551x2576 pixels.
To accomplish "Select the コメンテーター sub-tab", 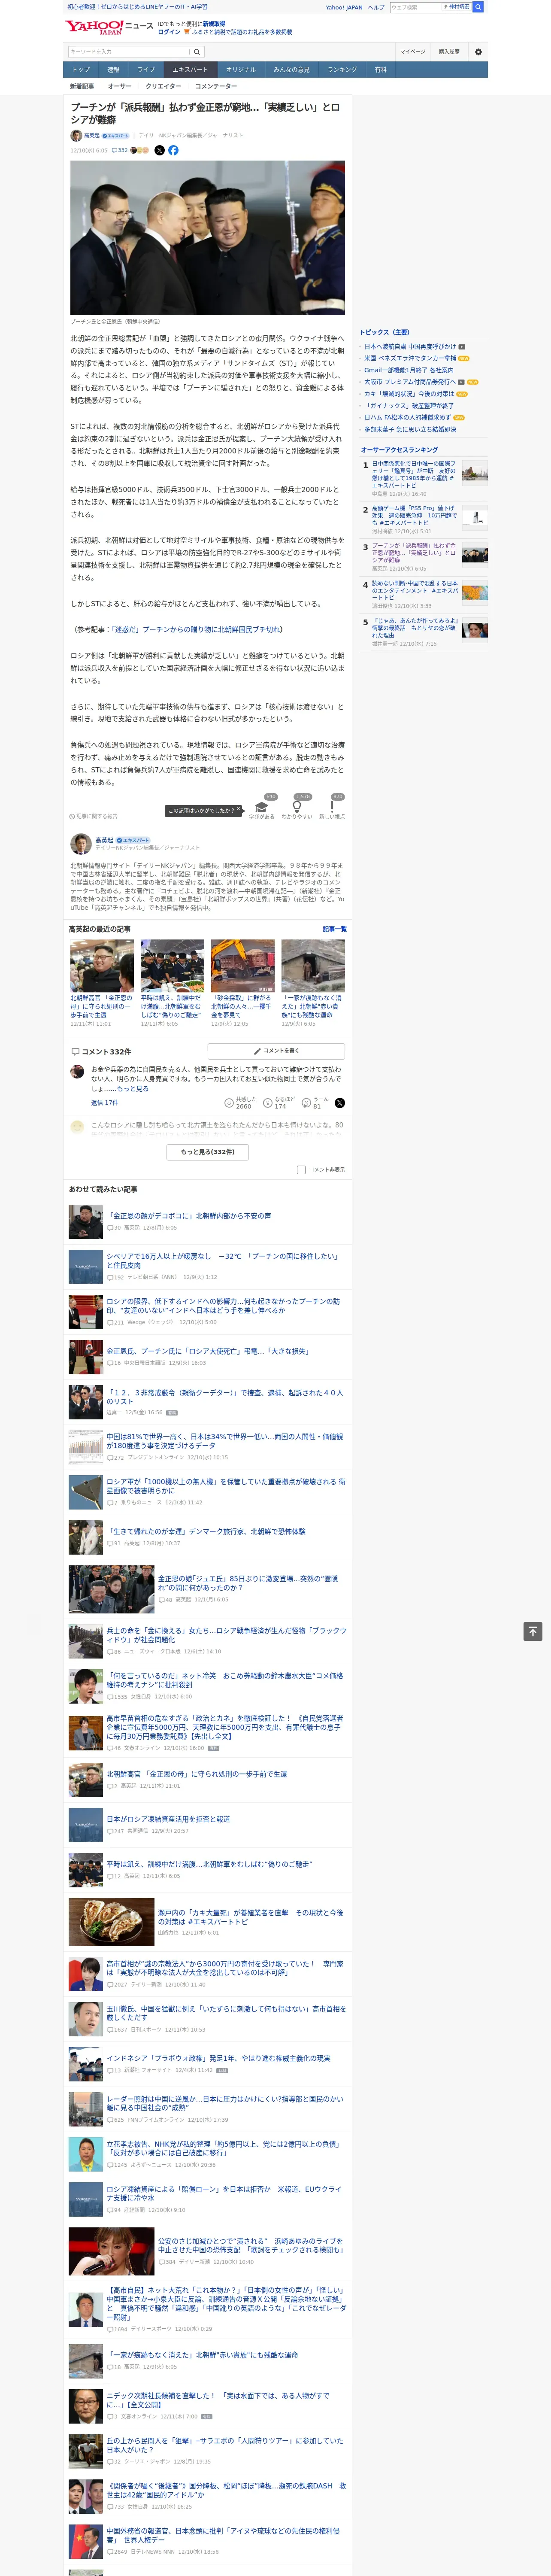I will 216,86.
